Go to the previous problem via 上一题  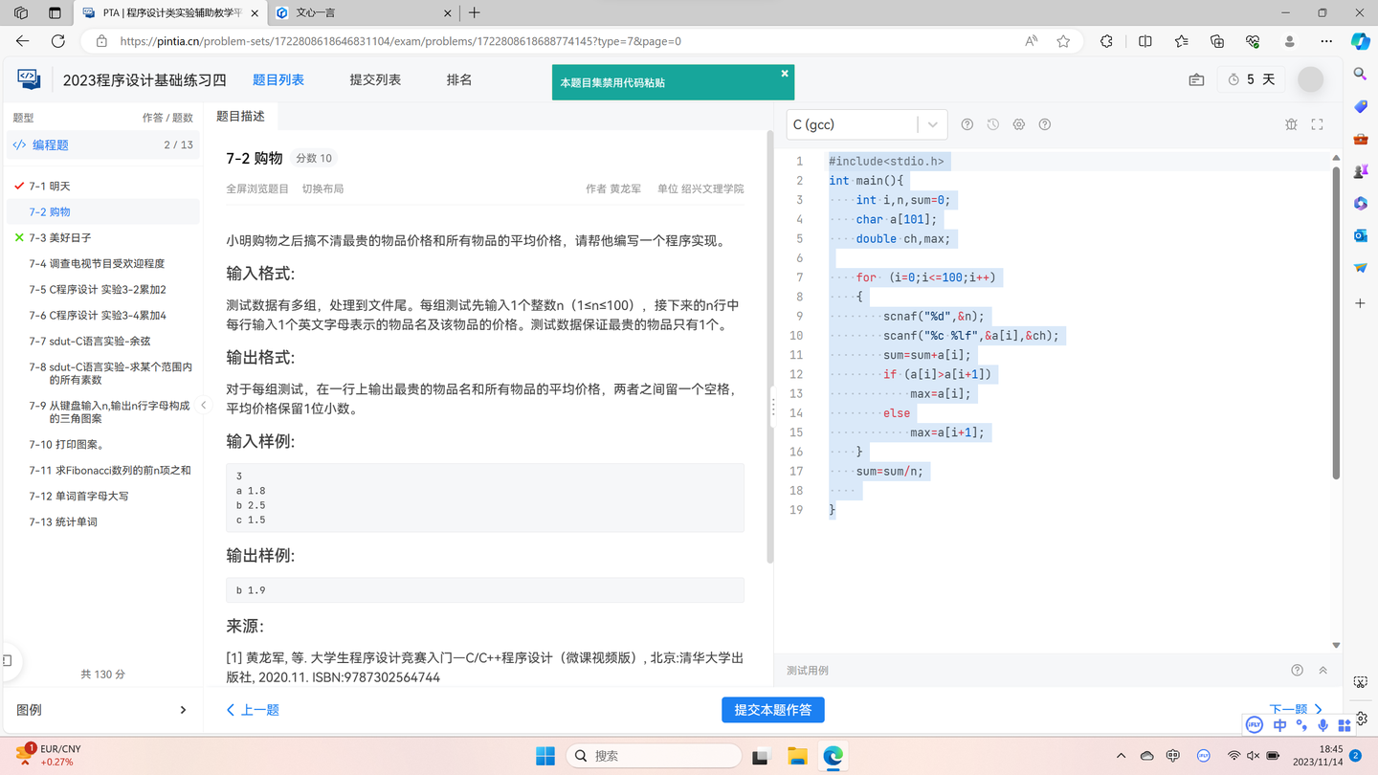[x=252, y=709]
